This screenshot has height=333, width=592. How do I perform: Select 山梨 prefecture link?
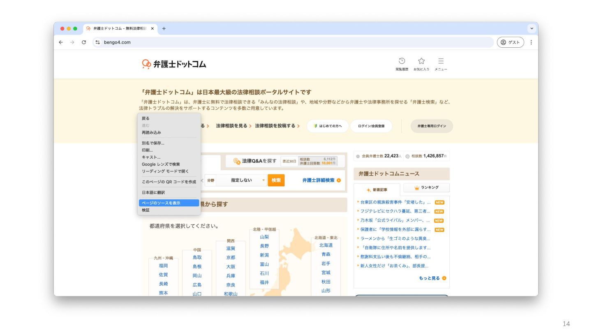pyautogui.click(x=264, y=237)
